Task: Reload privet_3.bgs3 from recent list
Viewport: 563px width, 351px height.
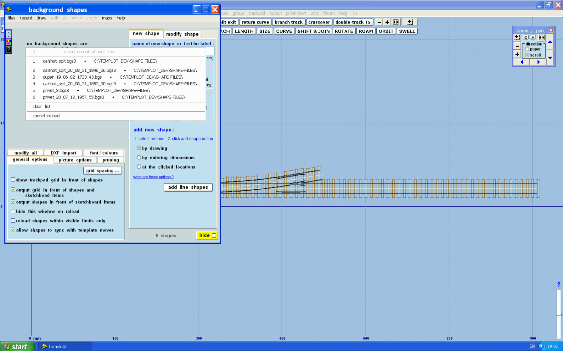Action: point(116,90)
